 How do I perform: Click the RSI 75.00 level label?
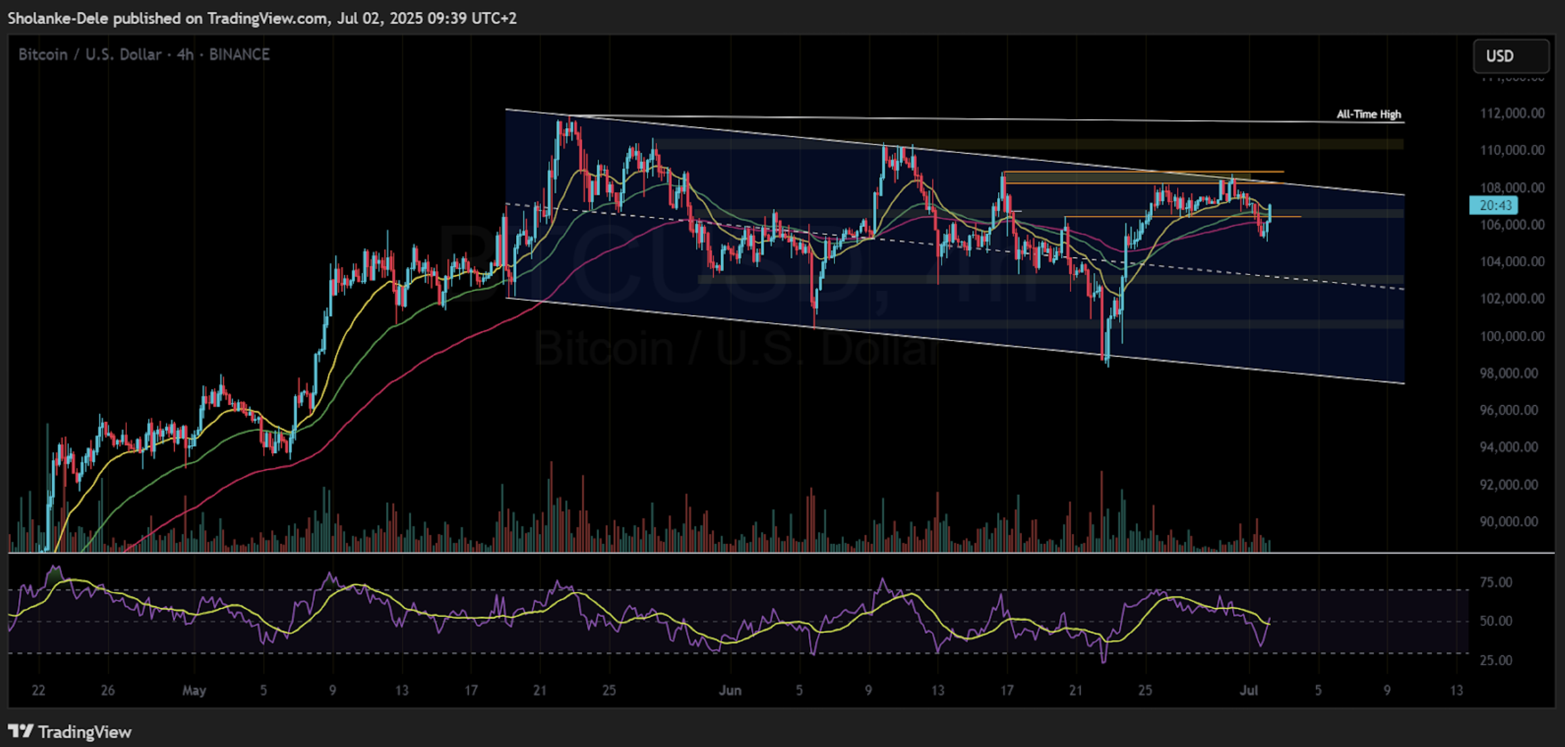pos(1496,582)
